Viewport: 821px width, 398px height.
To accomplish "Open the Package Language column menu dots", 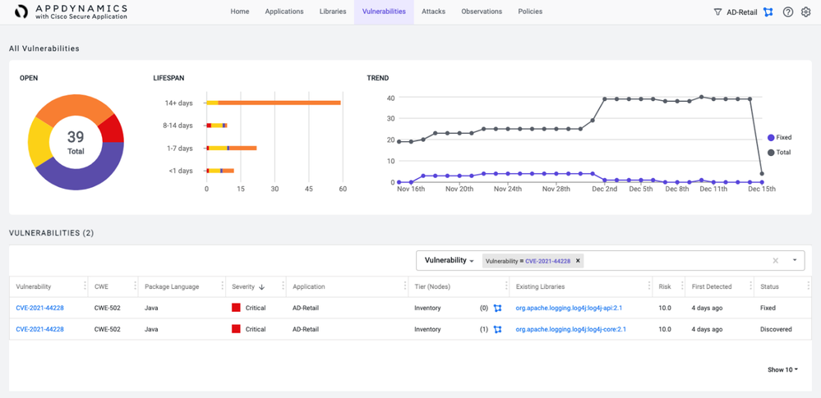I will (223, 286).
